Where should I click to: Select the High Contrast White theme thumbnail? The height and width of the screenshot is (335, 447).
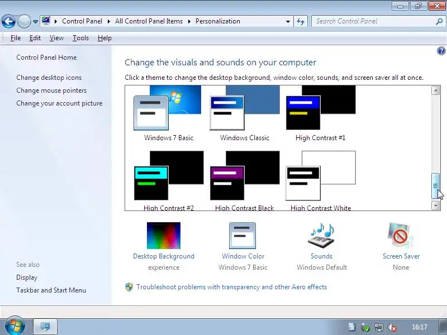point(321,175)
